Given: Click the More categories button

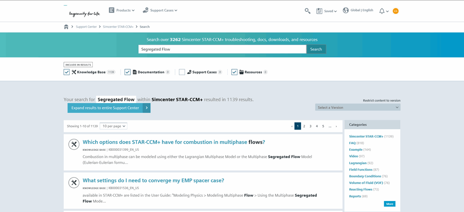Looking at the screenshot, I should point(389,204).
